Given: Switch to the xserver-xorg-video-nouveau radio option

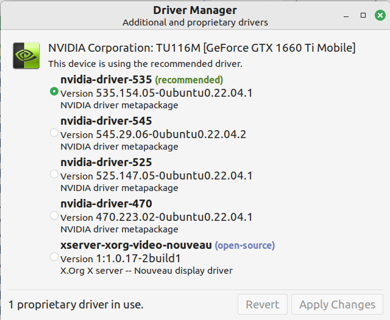Looking at the screenshot, I should [54, 257].
